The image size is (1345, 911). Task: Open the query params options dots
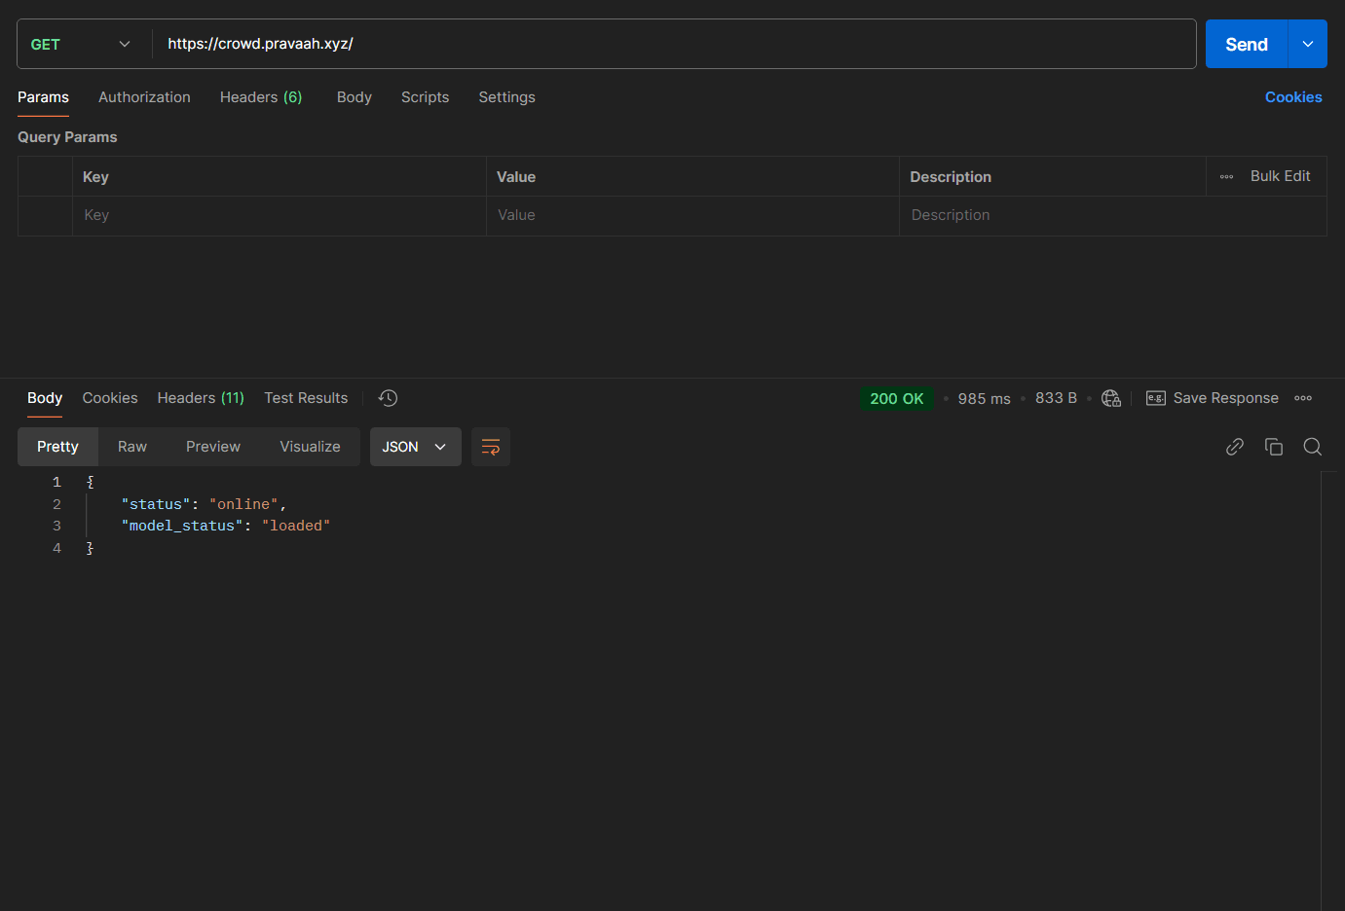point(1226,177)
